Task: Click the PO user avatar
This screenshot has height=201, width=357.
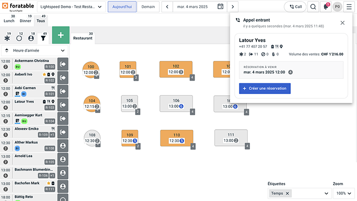Action: (337, 7)
